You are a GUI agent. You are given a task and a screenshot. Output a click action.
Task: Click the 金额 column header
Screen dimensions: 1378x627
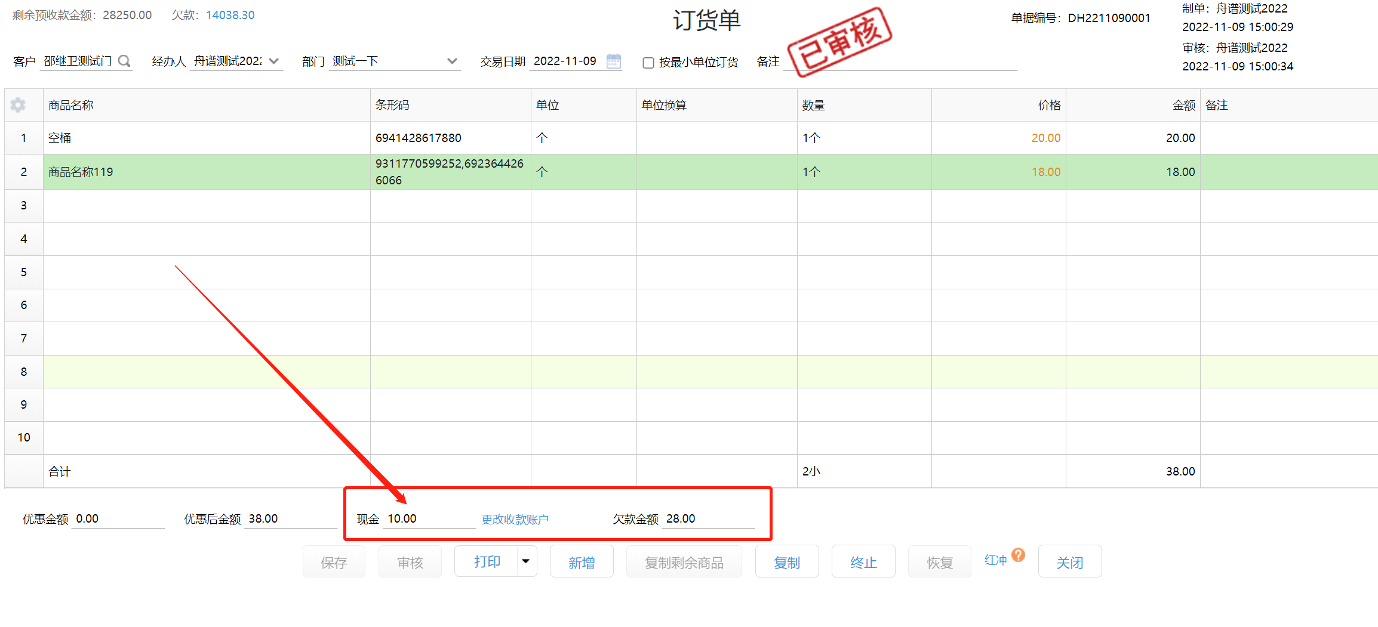point(1133,105)
